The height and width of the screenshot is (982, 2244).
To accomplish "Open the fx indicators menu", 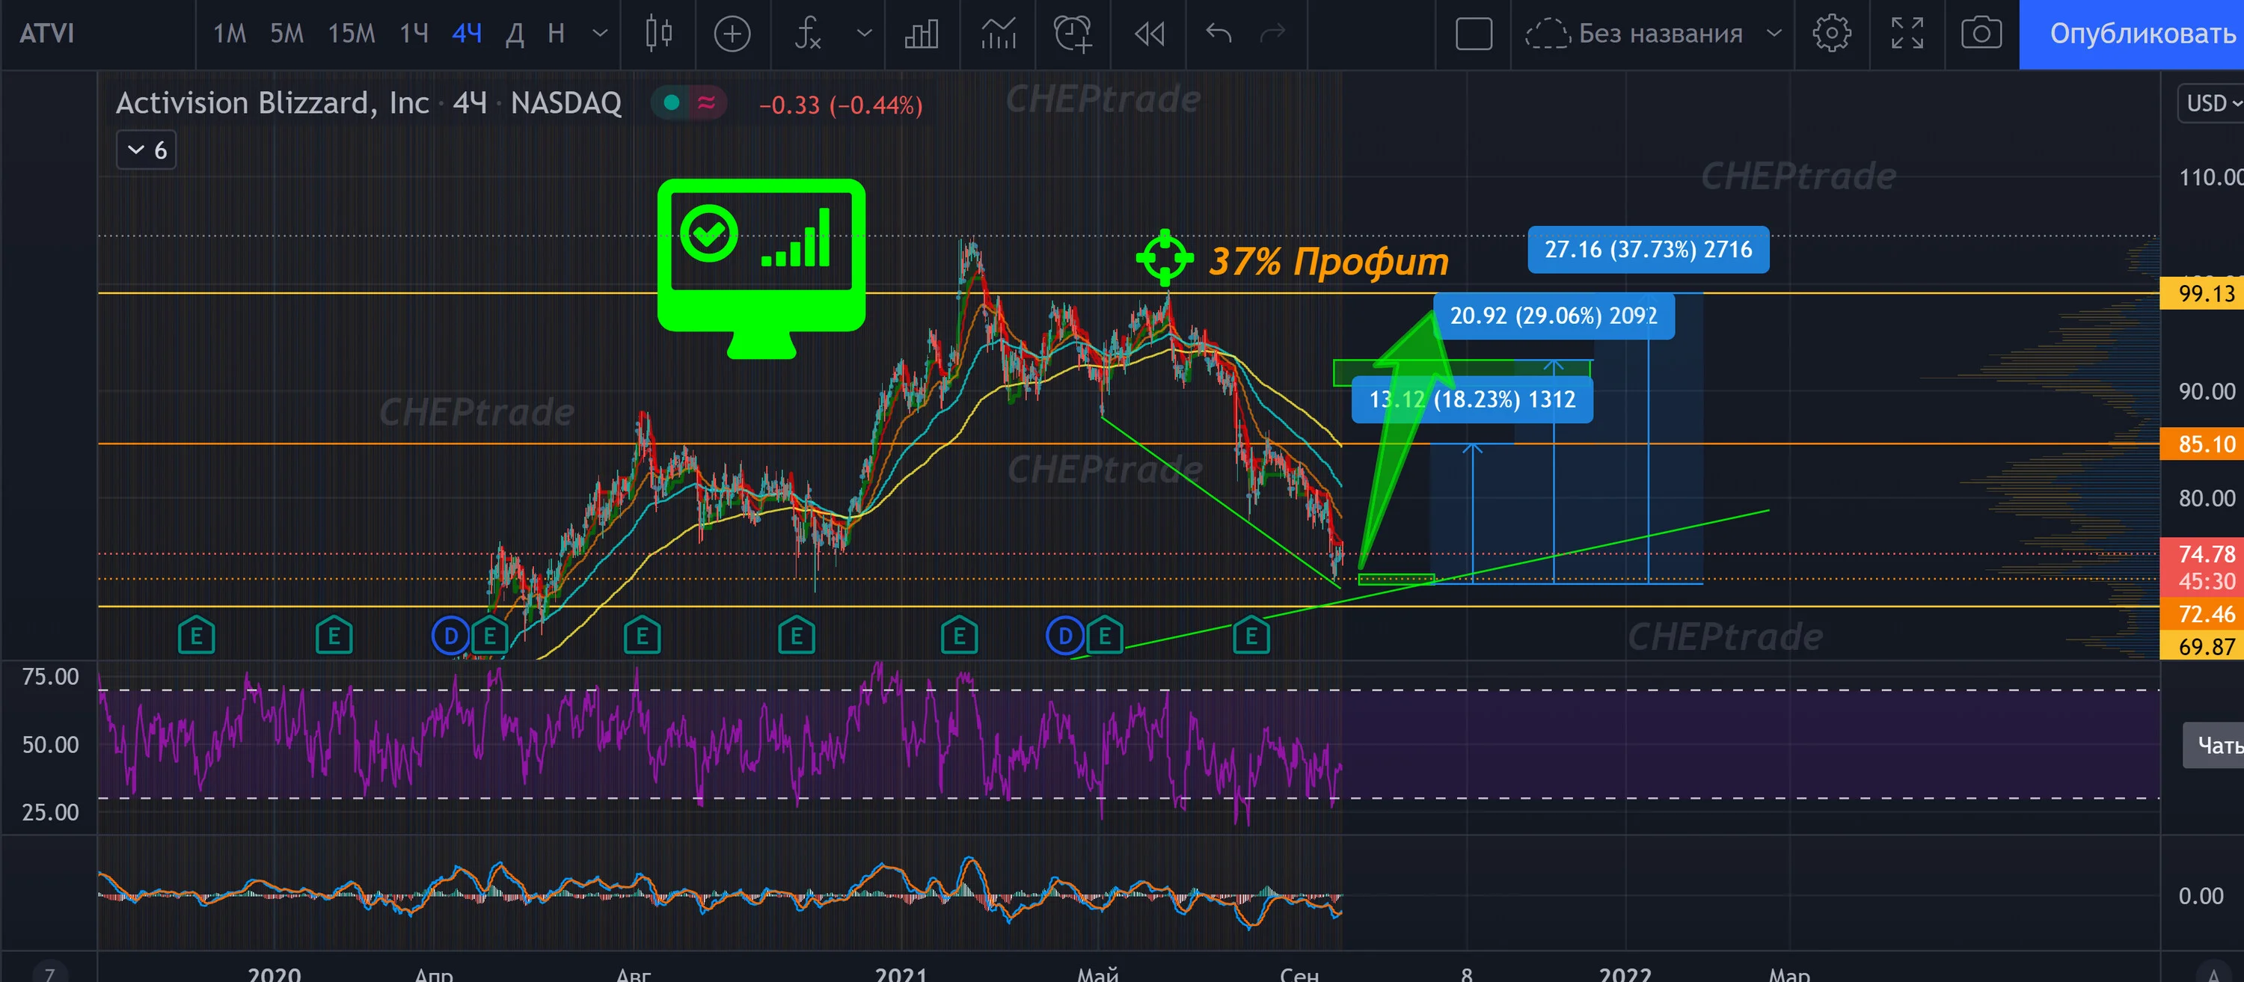I will coord(808,34).
